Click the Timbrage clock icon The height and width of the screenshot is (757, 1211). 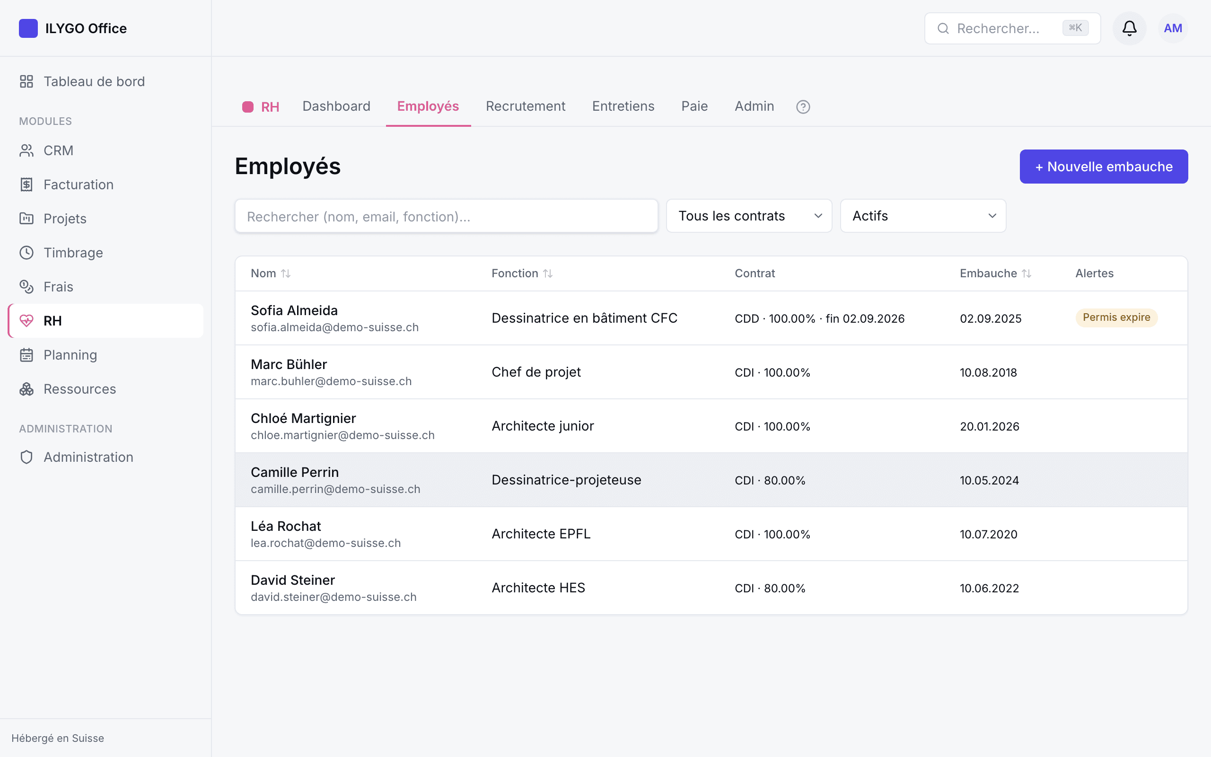(x=26, y=253)
